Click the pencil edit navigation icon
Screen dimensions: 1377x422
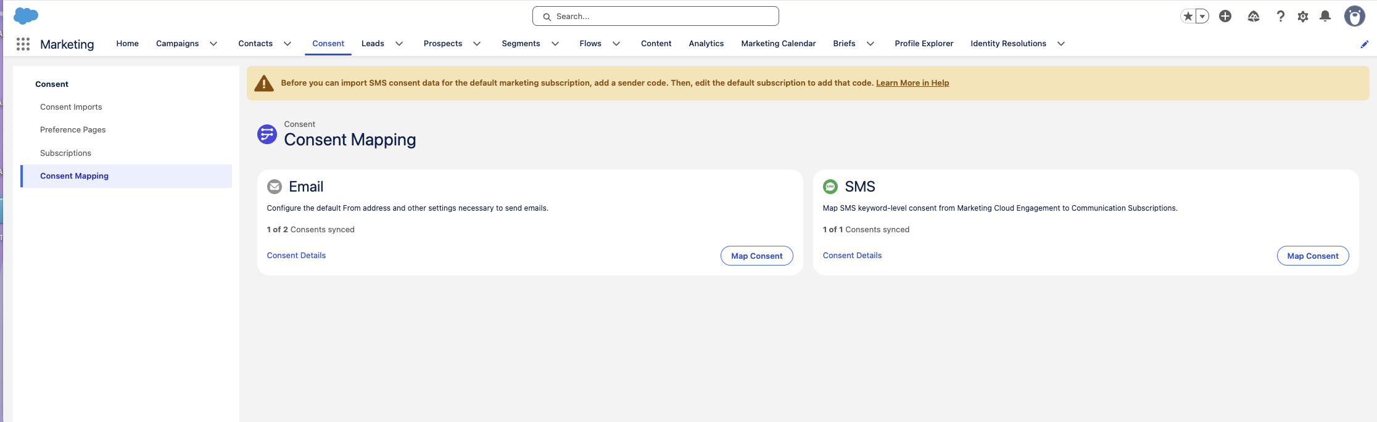coord(1364,44)
